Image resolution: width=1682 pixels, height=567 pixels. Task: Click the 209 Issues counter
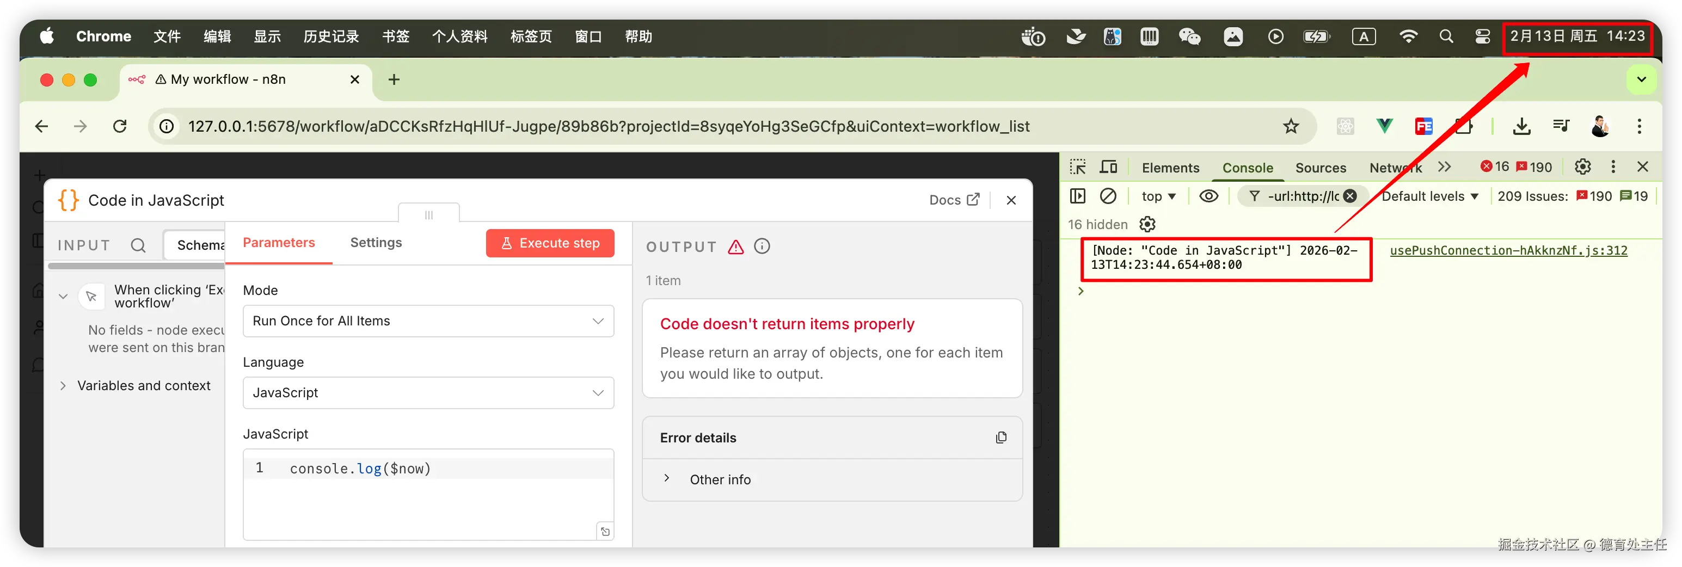tap(1573, 196)
